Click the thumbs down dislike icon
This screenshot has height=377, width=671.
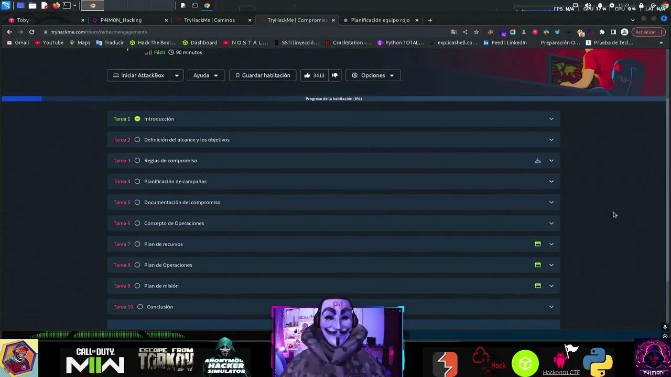(334, 75)
